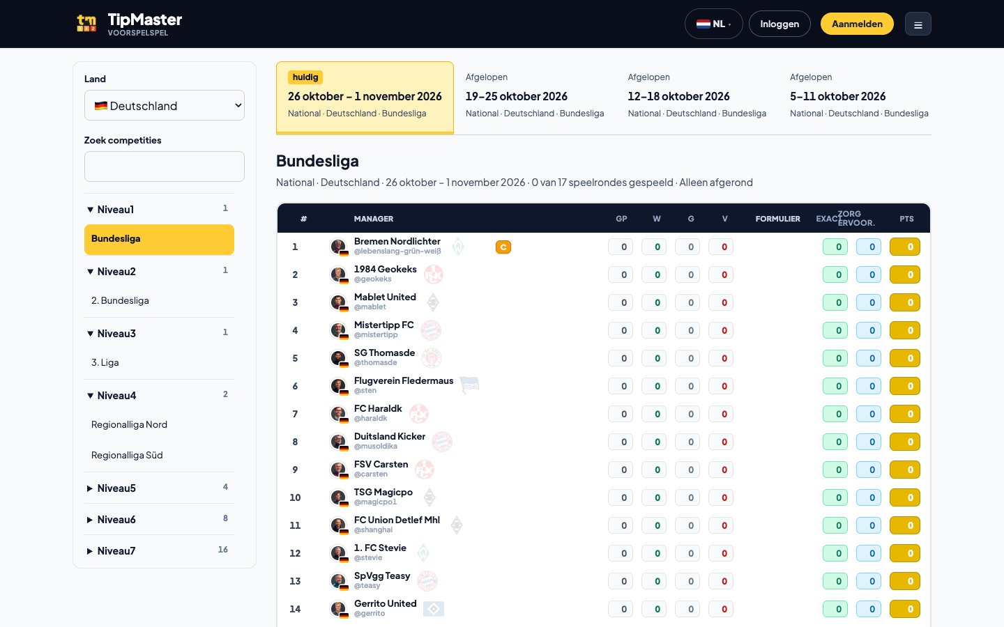Expand the Niveau6 section
Viewport: 1004px width, 627px height.
tap(159, 519)
